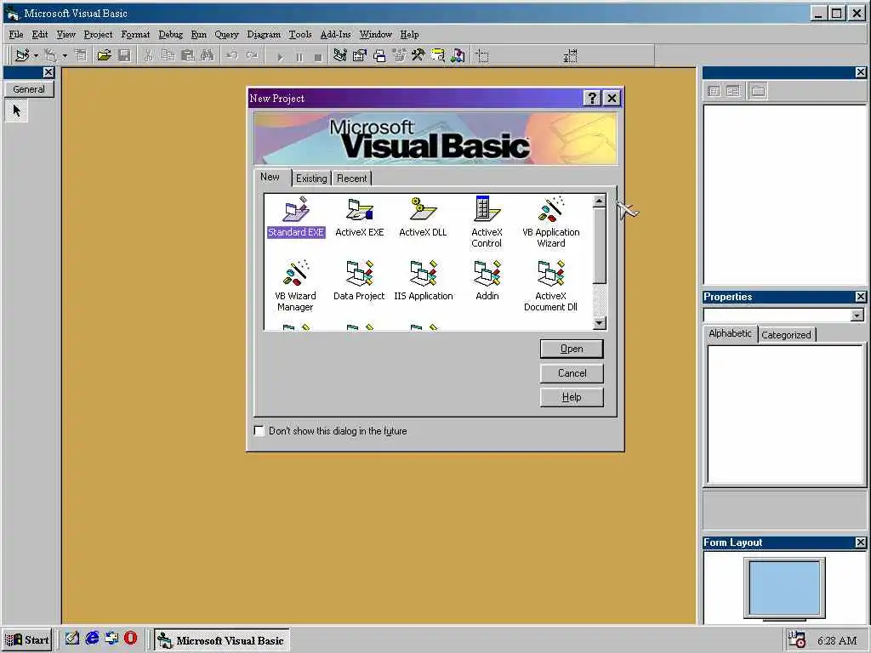Screen dimensions: 871x653
Task: Open the Properties object dropdown arrow
Action: point(857,315)
